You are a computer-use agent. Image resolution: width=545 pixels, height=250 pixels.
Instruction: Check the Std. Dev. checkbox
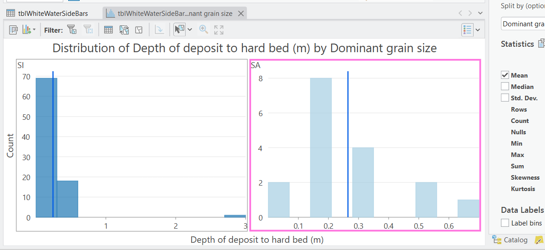(x=505, y=98)
